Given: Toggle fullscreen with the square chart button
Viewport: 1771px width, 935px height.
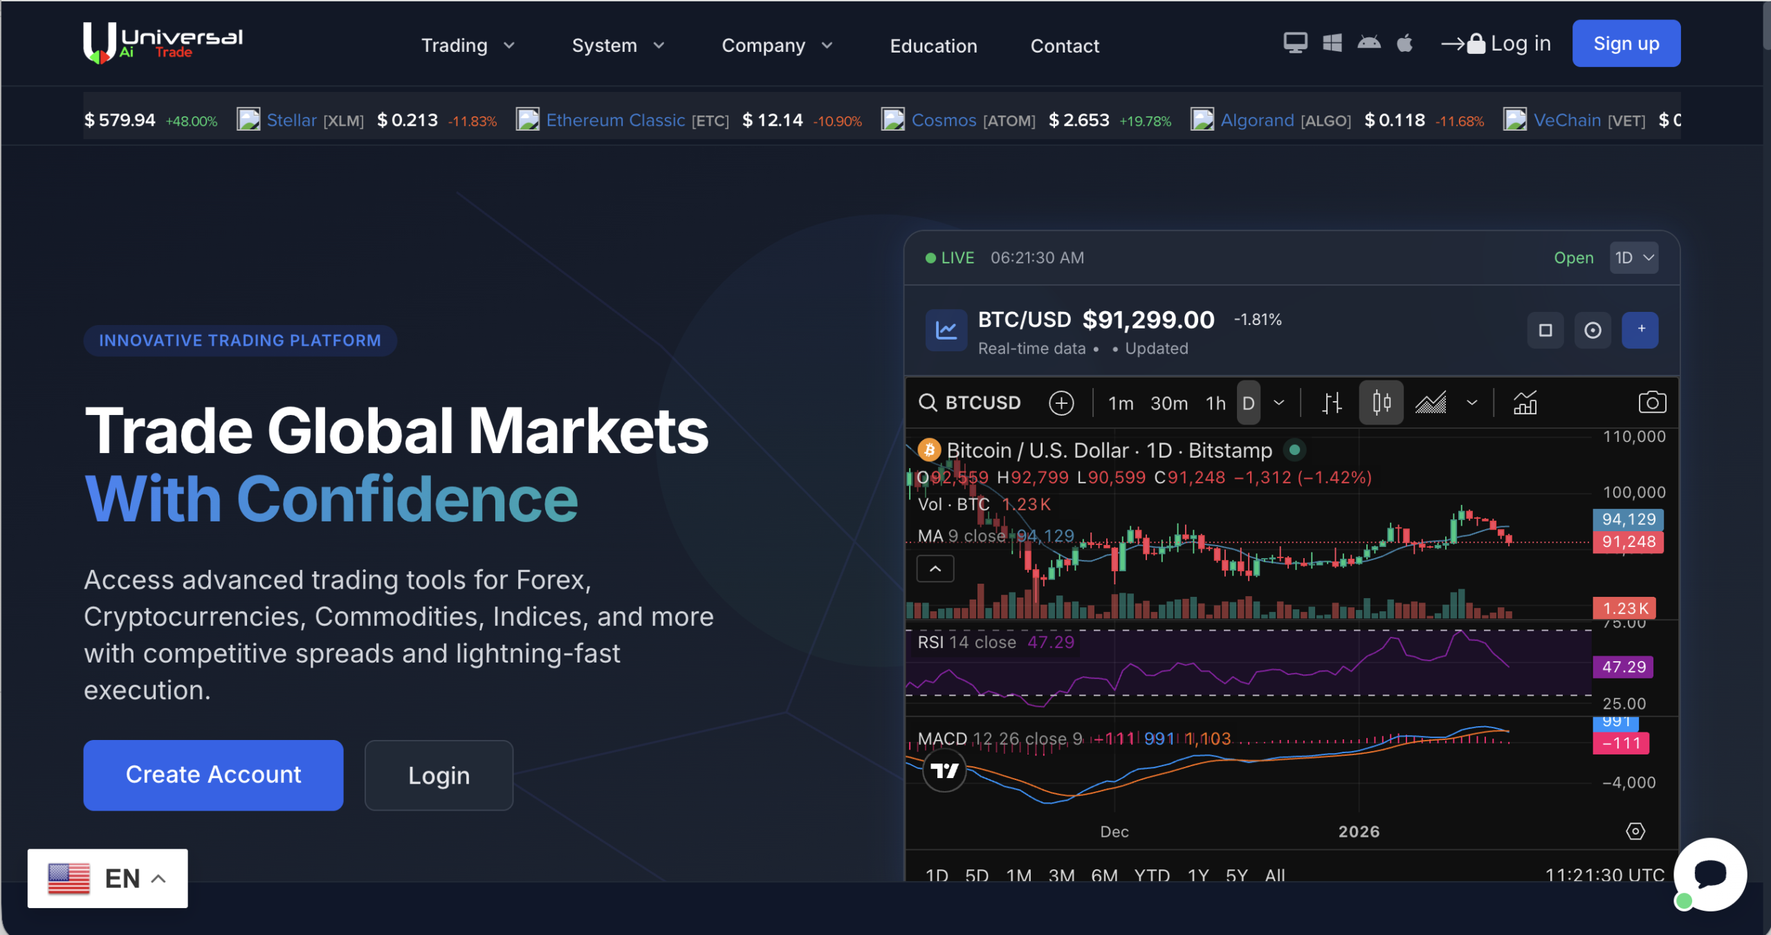Looking at the screenshot, I should pyautogui.click(x=1545, y=330).
